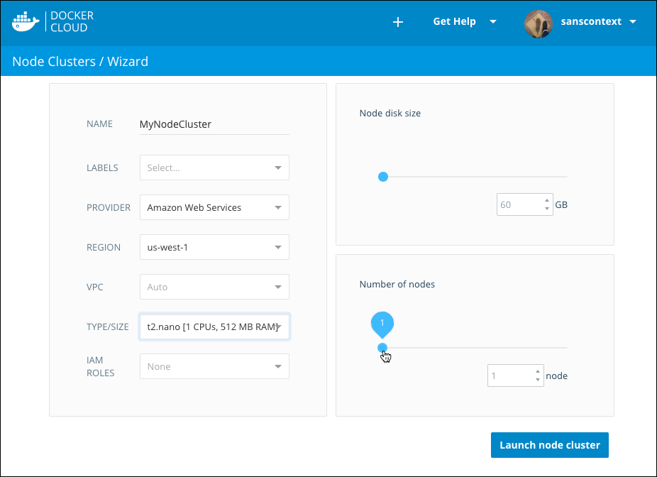This screenshot has height=477, width=657.
Task: Click Launch node cluster button
Action: tap(549, 445)
